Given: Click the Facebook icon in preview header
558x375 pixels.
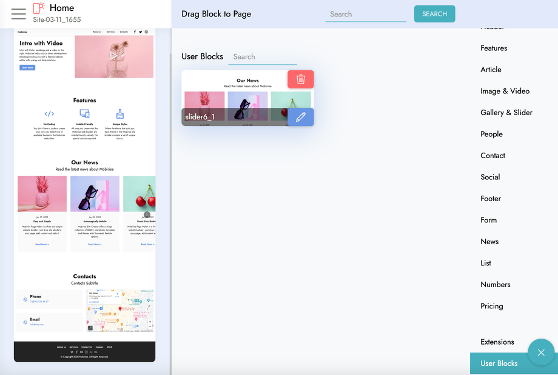Looking at the screenshot, I should pos(135,32).
